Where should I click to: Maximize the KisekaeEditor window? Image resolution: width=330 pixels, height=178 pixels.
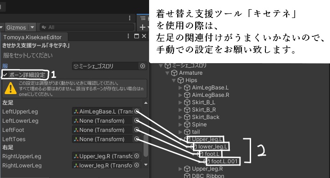pyautogui.click(x=136, y=36)
